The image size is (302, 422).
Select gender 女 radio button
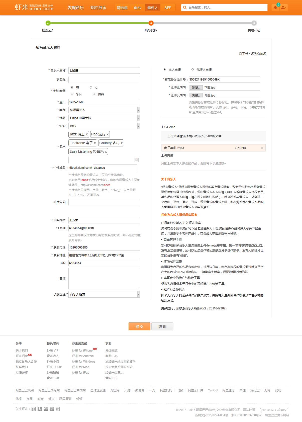point(91,88)
